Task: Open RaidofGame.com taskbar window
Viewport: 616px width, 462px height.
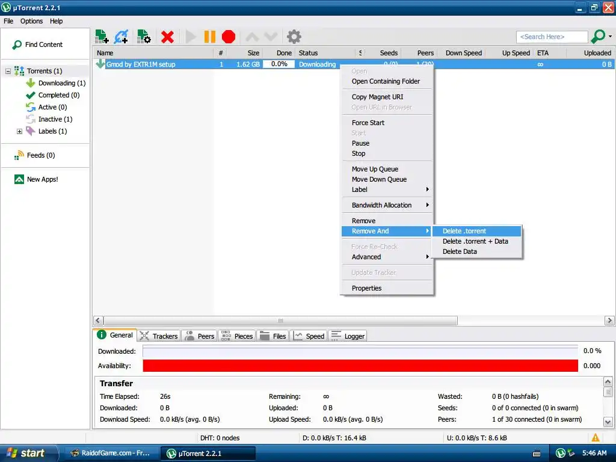Action: pyautogui.click(x=111, y=454)
